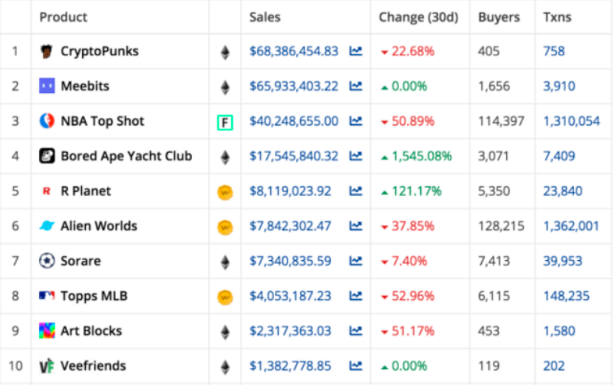
Task: Open the Veefriends sales chart icon
Action: click(355, 366)
